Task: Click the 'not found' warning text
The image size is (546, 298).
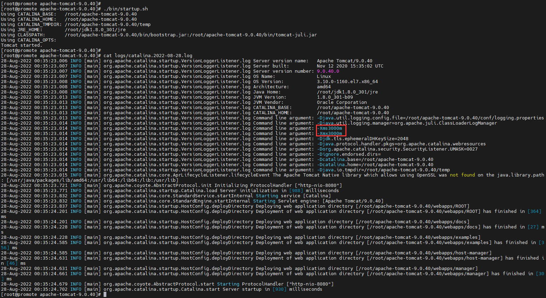Action: (x=463, y=175)
